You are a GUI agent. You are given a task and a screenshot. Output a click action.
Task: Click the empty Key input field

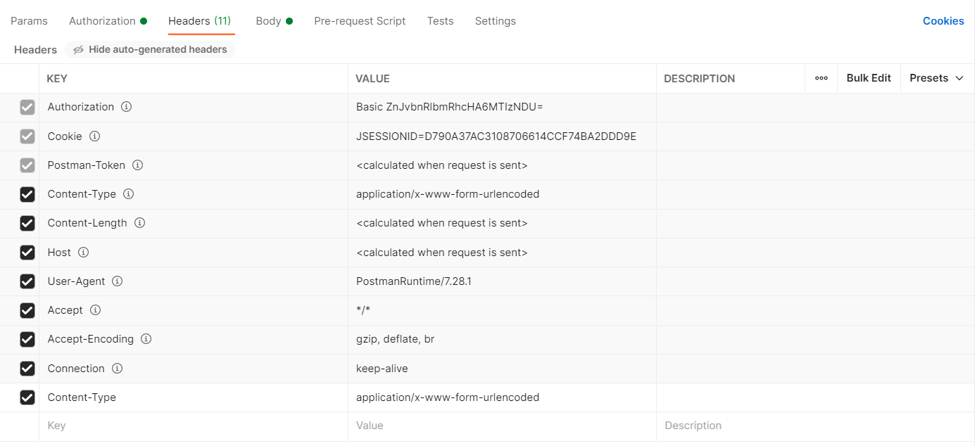click(x=190, y=426)
